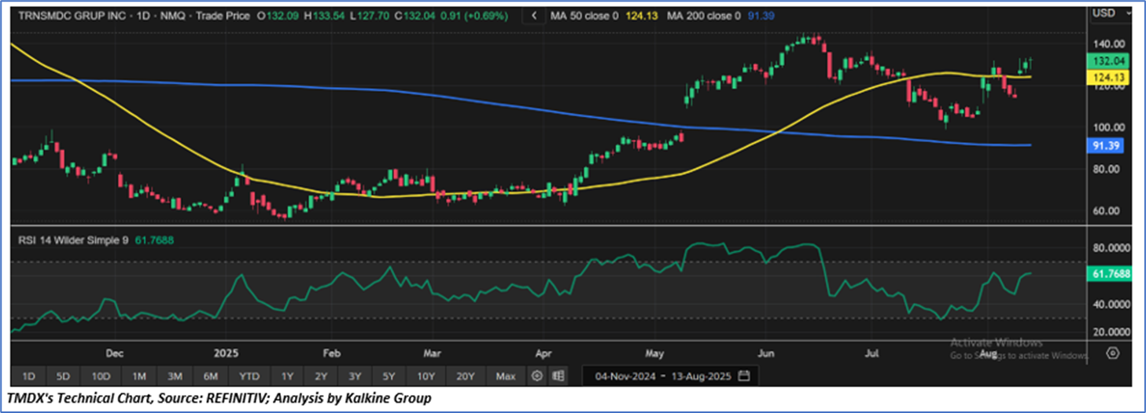
Task: Choose the YTD range
Action: [x=249, y=376]
